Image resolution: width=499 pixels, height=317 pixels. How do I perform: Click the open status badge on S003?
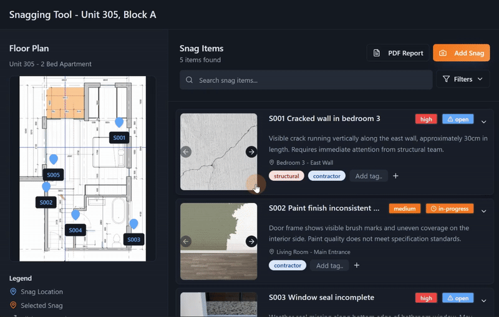click(458, 298)
